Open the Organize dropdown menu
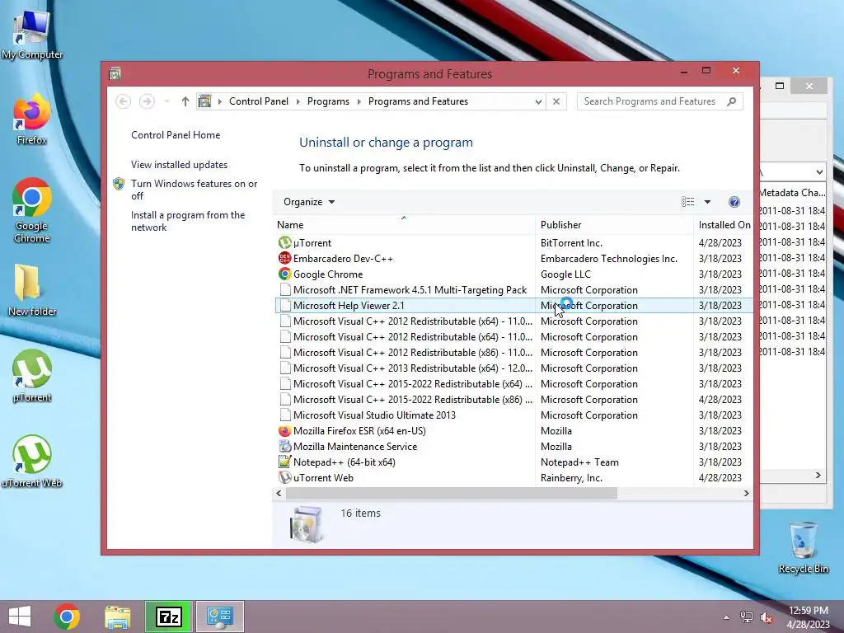The height and width of the screenshot is (633, 844). 309,202
